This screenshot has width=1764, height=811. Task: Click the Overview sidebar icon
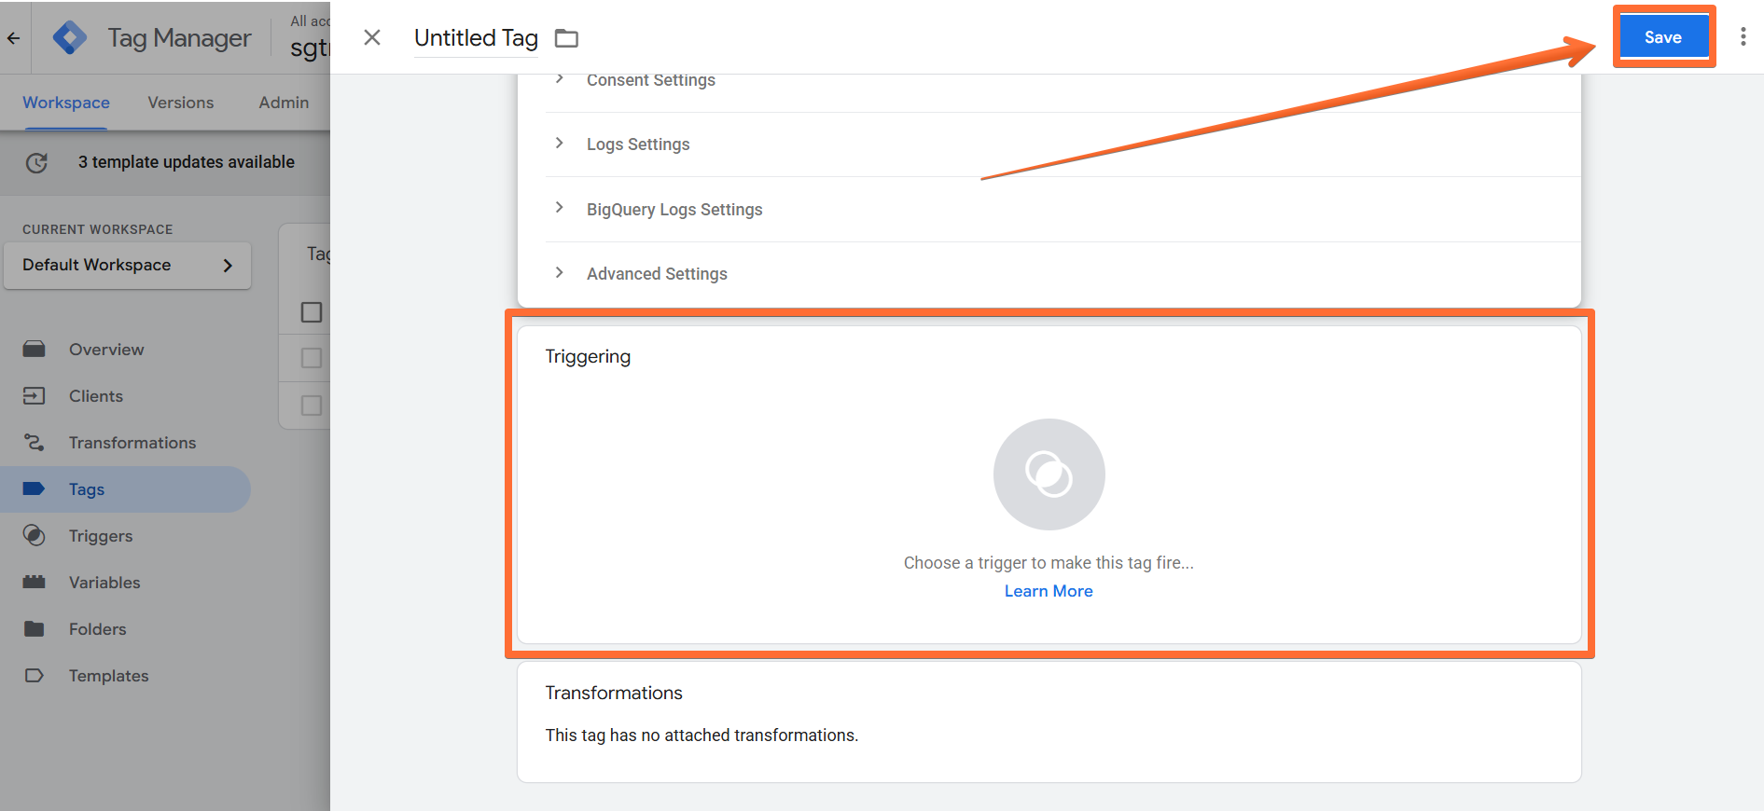(x=35, y=350)
